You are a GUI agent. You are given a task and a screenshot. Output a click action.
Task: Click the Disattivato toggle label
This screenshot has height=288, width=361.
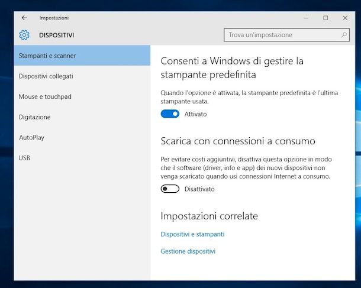(x=199, y=189)
